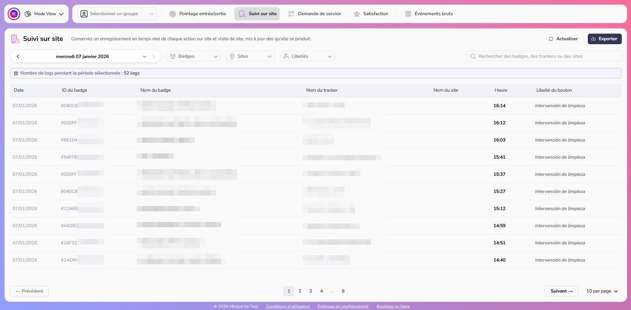
Task: Click the Exporter button
Action: (604, 39)
